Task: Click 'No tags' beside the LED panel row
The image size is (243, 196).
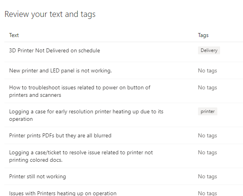Action: coord(207,70)
